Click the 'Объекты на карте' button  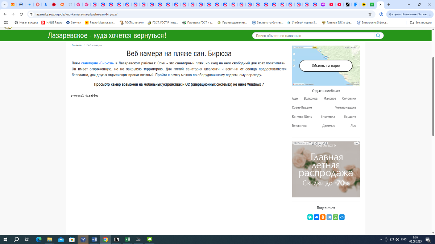(326, 66)
